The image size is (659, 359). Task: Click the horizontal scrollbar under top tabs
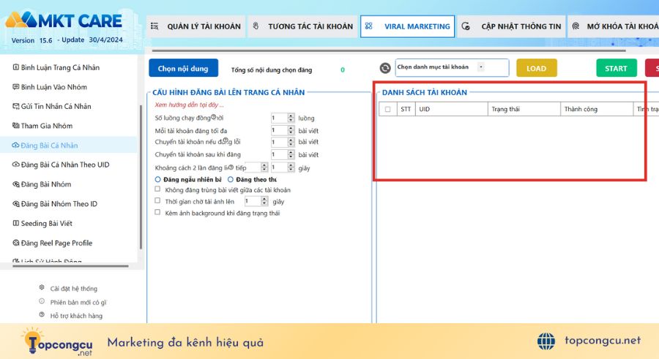click(389, 50)
